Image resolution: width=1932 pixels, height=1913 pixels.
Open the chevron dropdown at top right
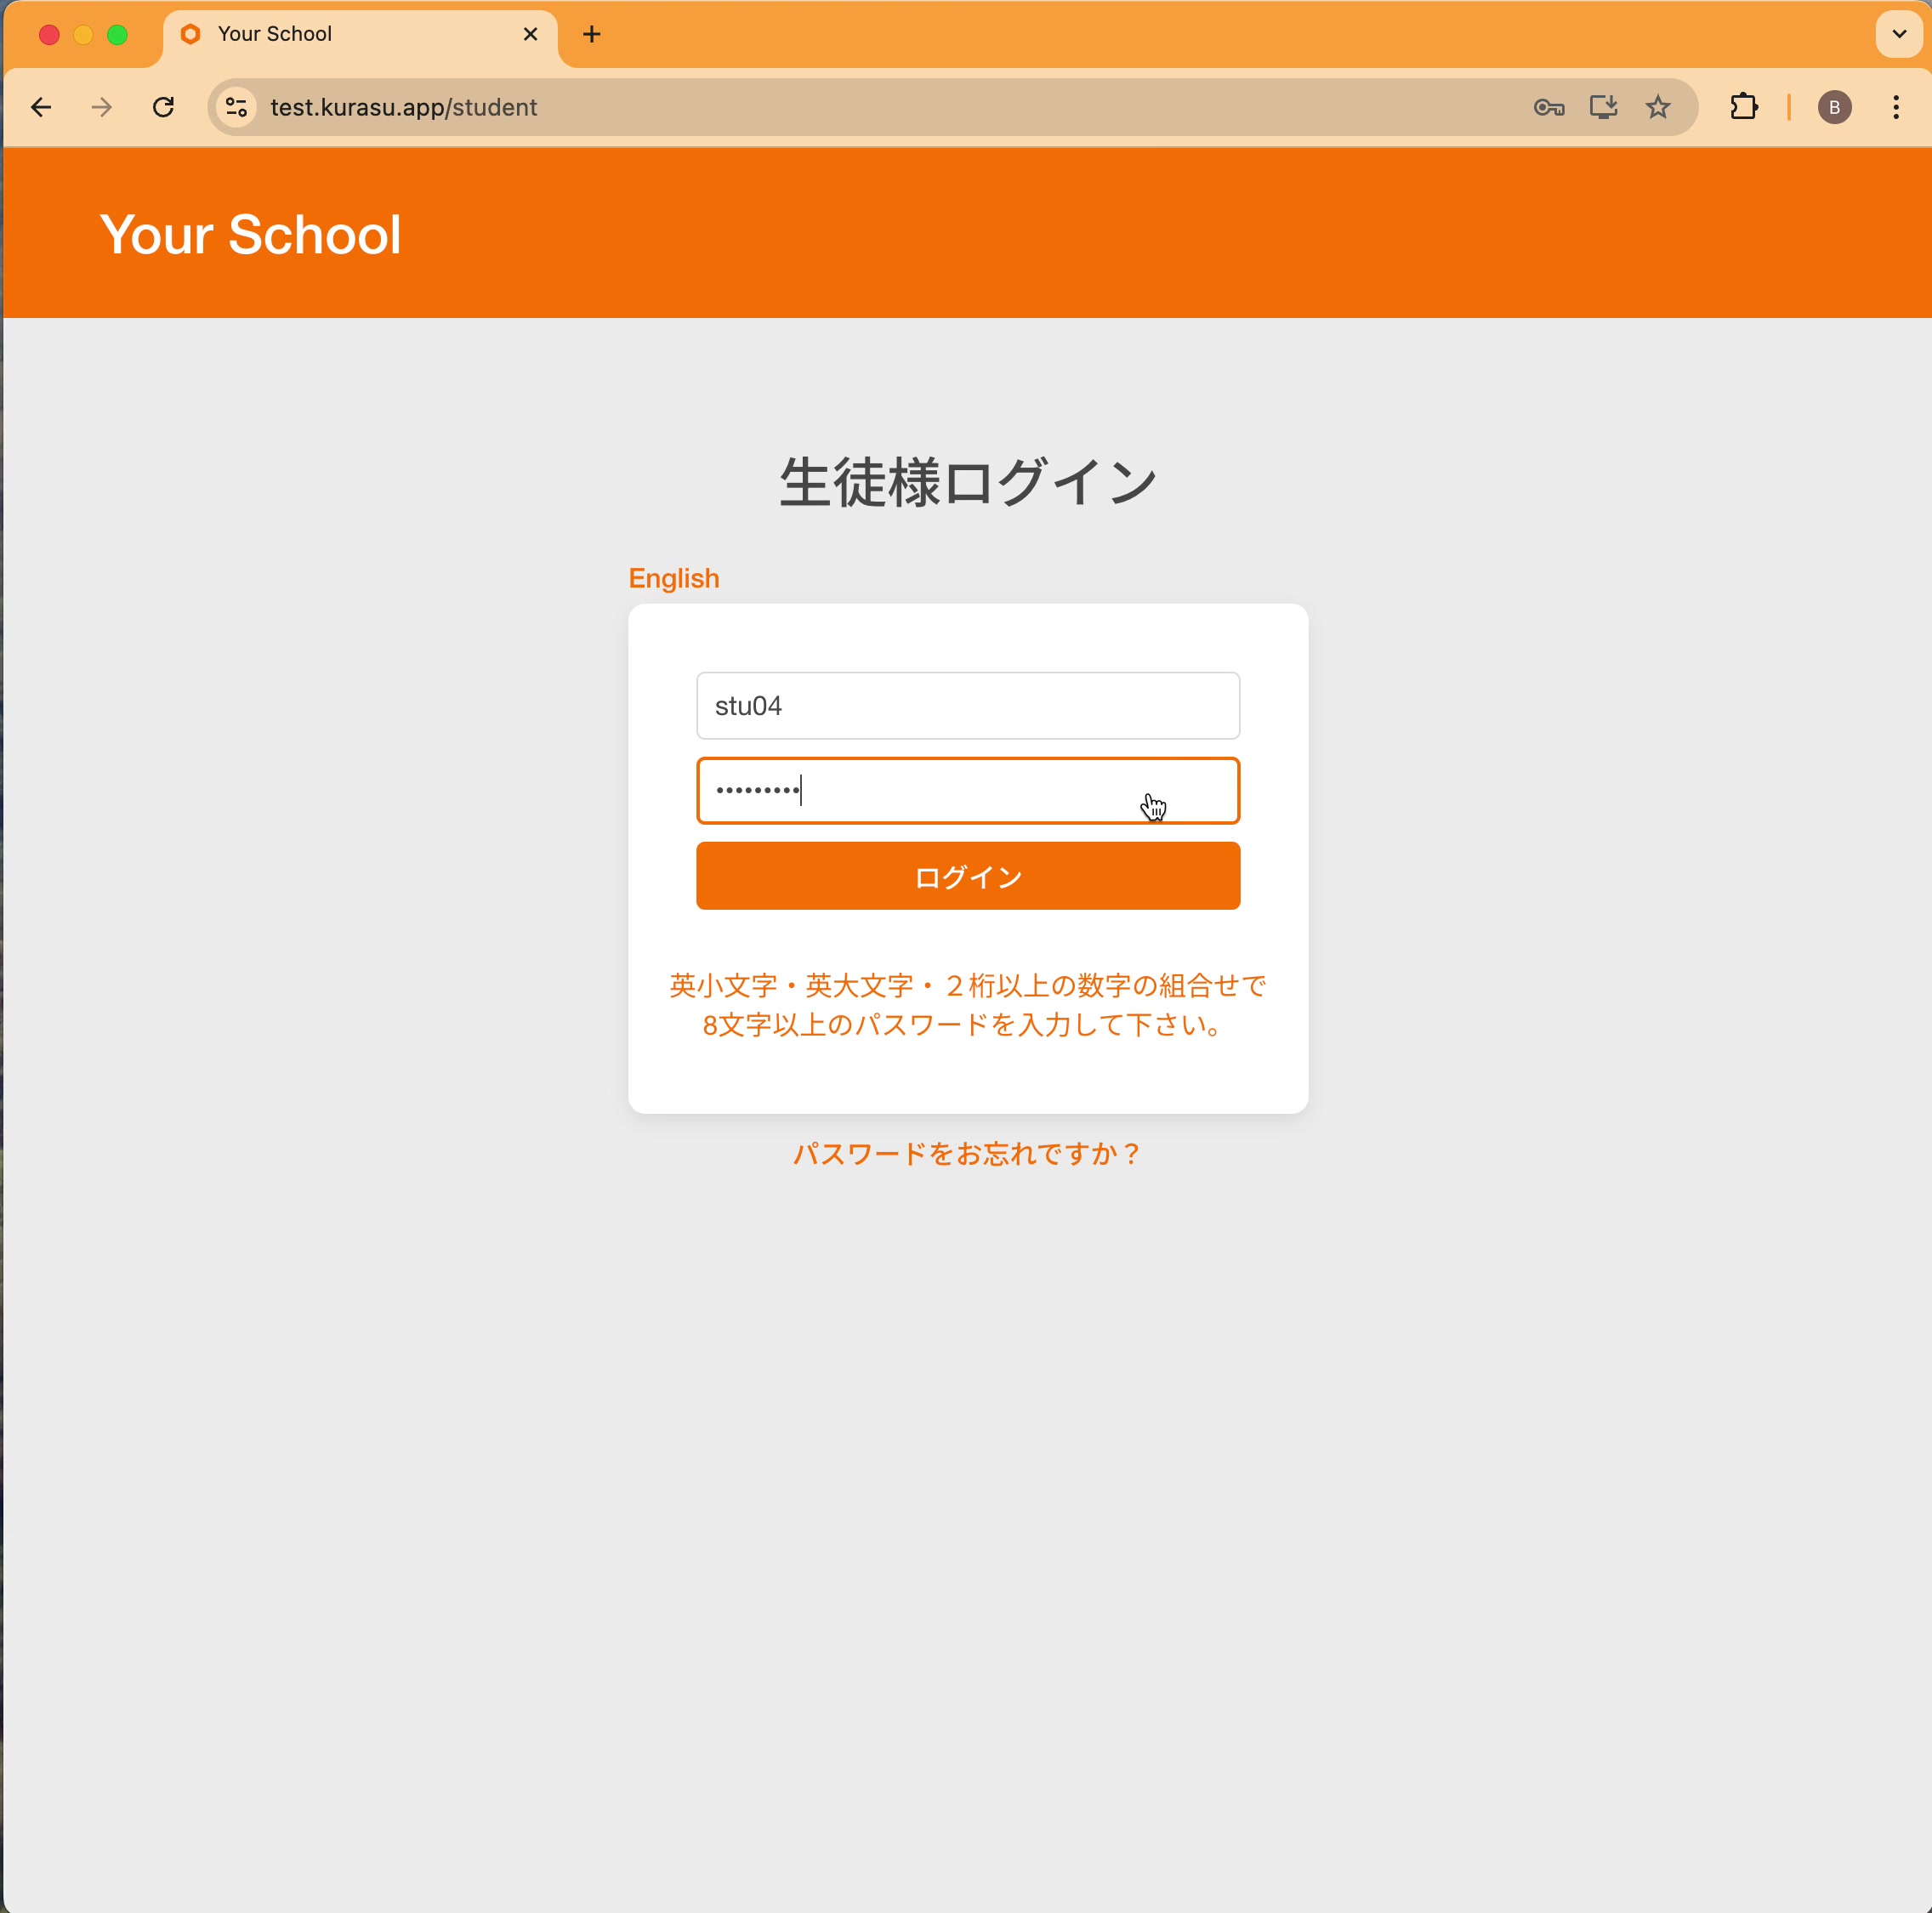click(1897, 33)
